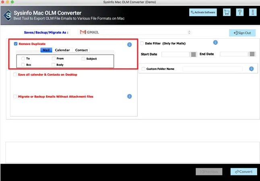Click the Saves/Backup/Migrate As label
This screenshot has height=181, width=260.
pos(46,32)
